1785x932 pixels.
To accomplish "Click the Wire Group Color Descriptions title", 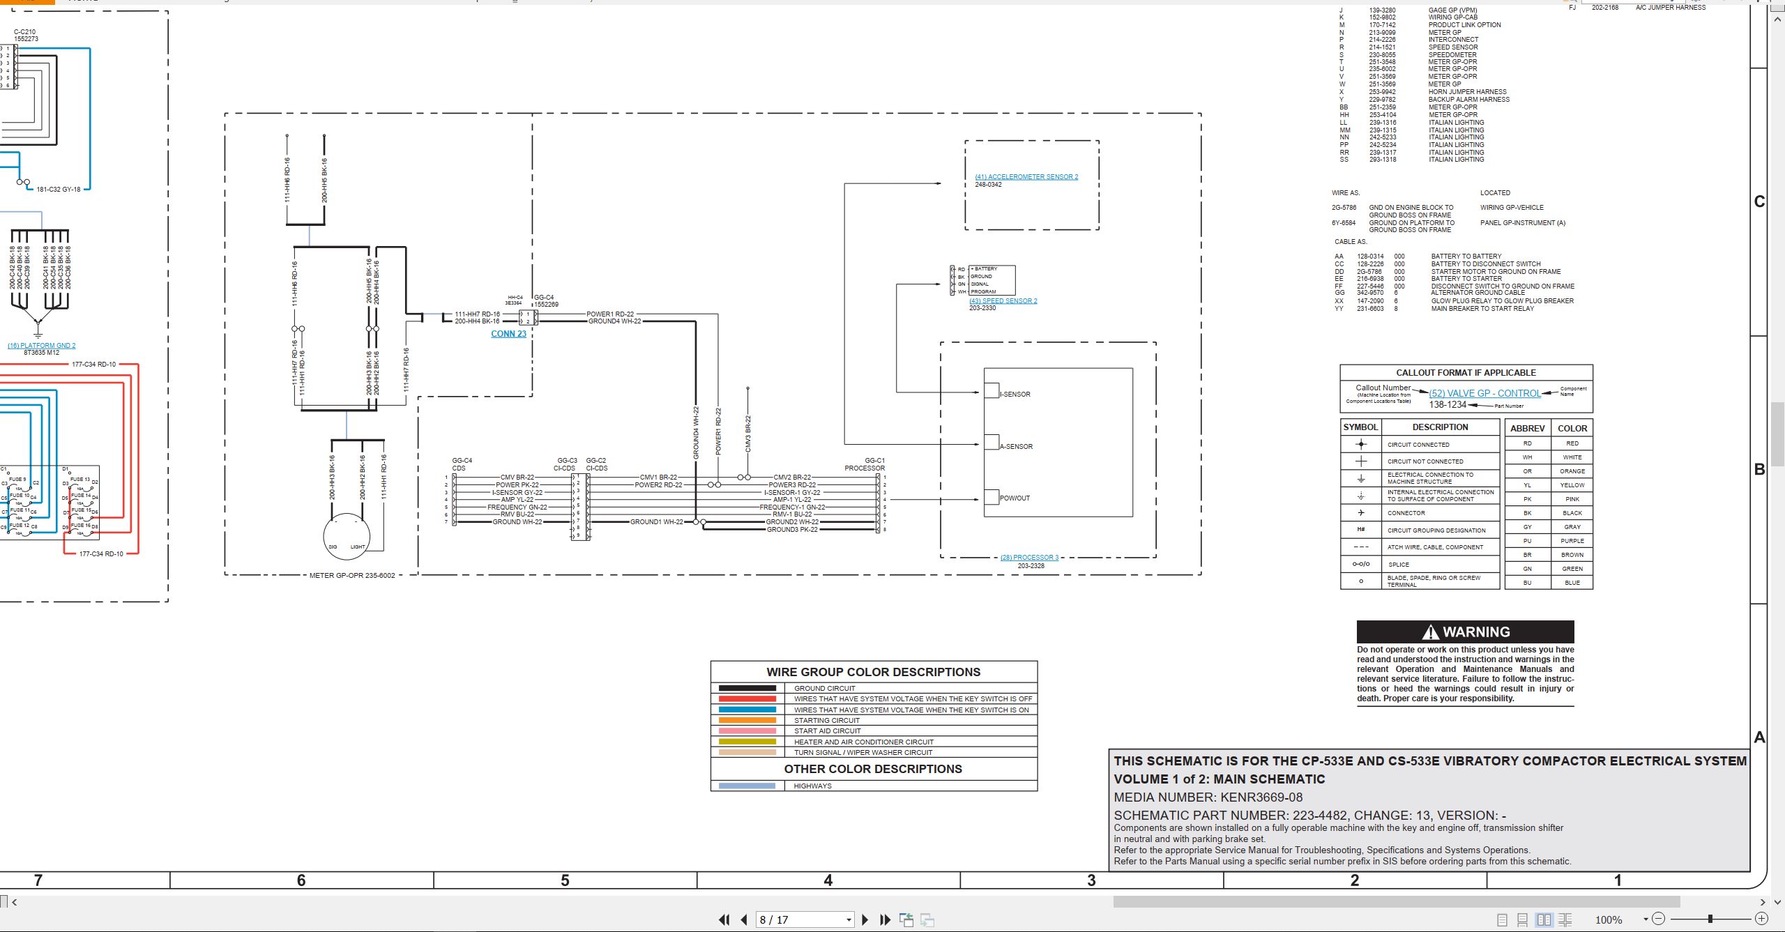I will point(873,672).
